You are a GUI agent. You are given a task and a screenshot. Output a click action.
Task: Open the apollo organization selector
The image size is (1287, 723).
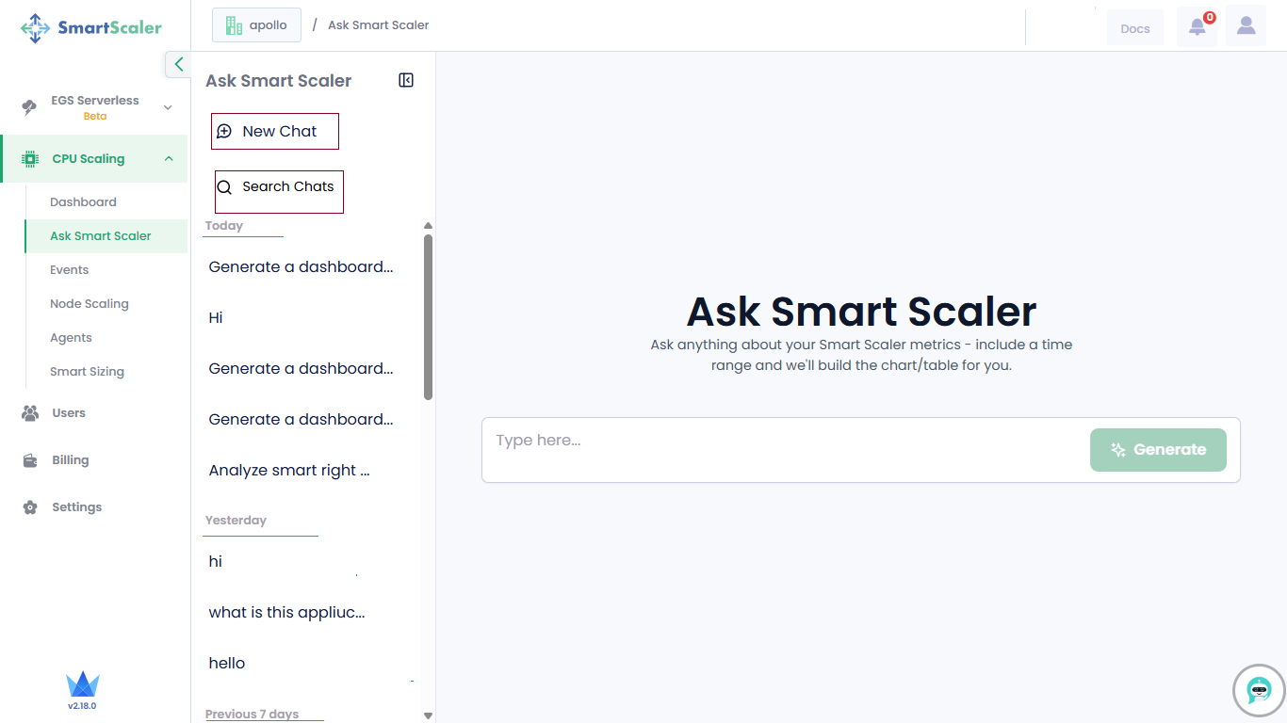[256, 25]
